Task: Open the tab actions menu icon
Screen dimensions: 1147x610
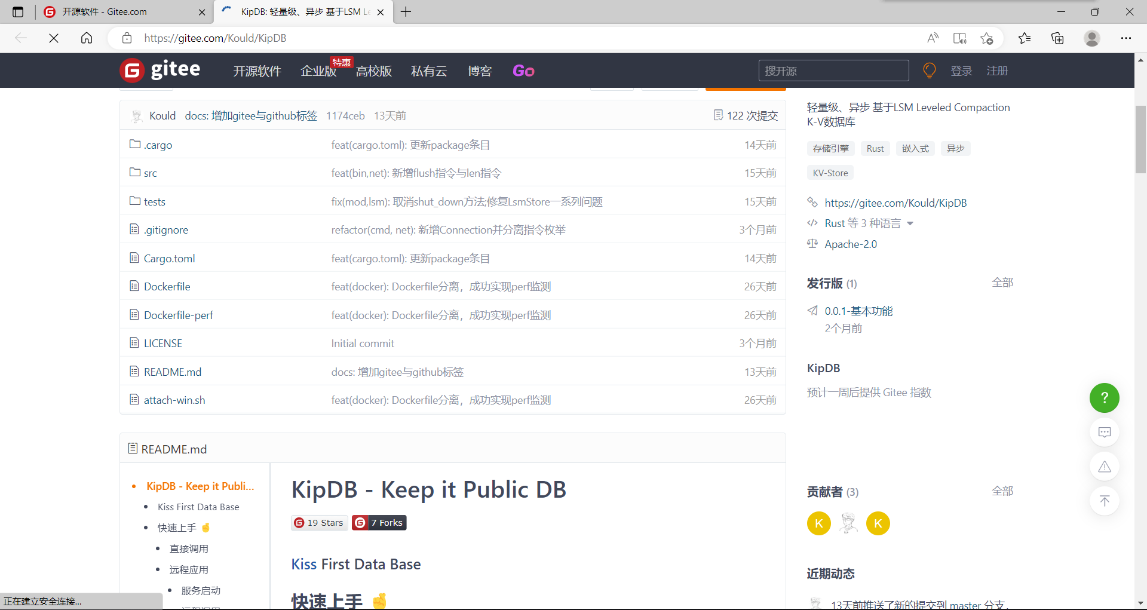Action: tap(18, 12)
